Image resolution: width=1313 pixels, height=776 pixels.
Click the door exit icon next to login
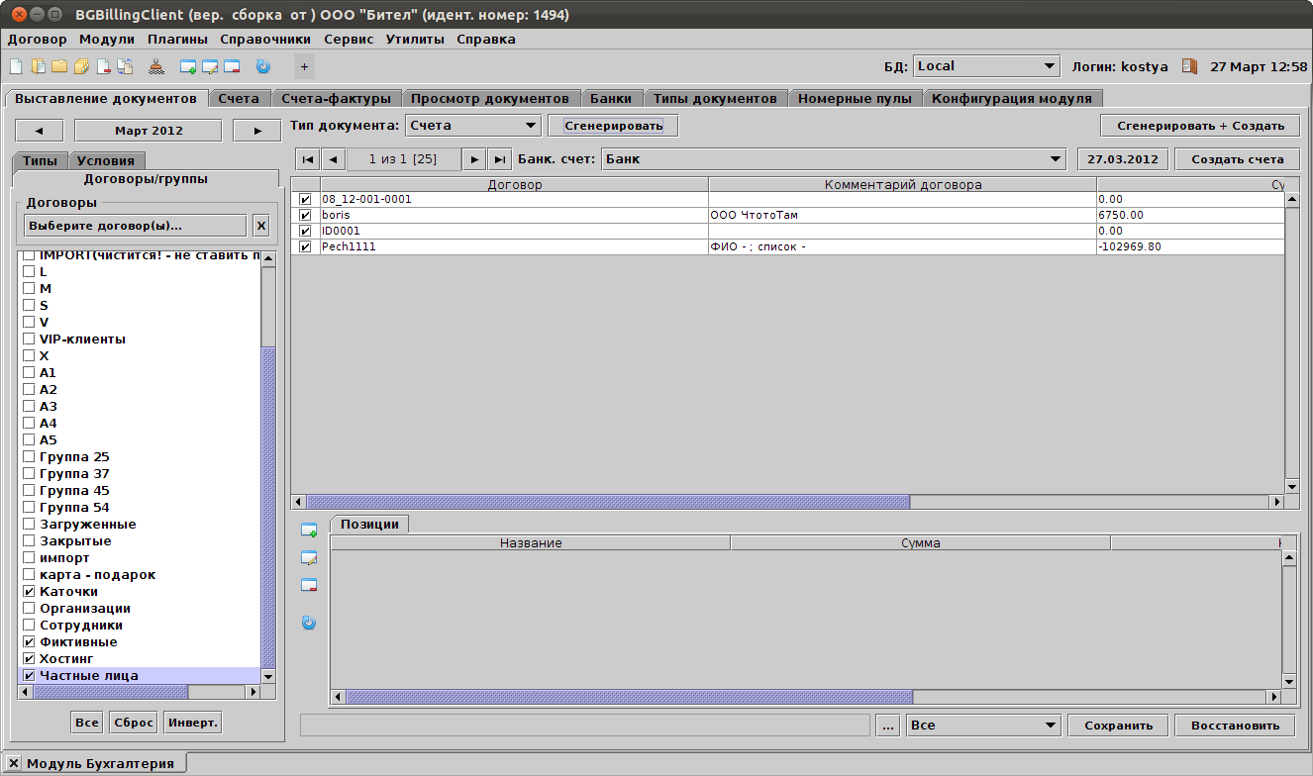tap(1189, 66)
